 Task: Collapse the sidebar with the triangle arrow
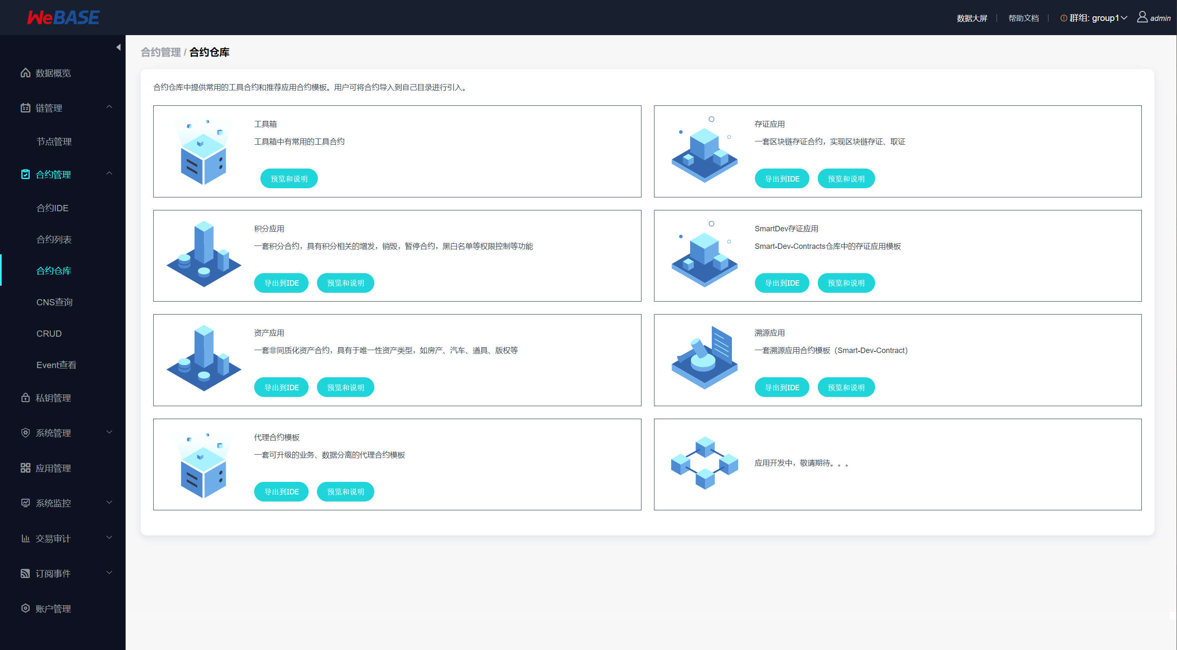(118, 47)
